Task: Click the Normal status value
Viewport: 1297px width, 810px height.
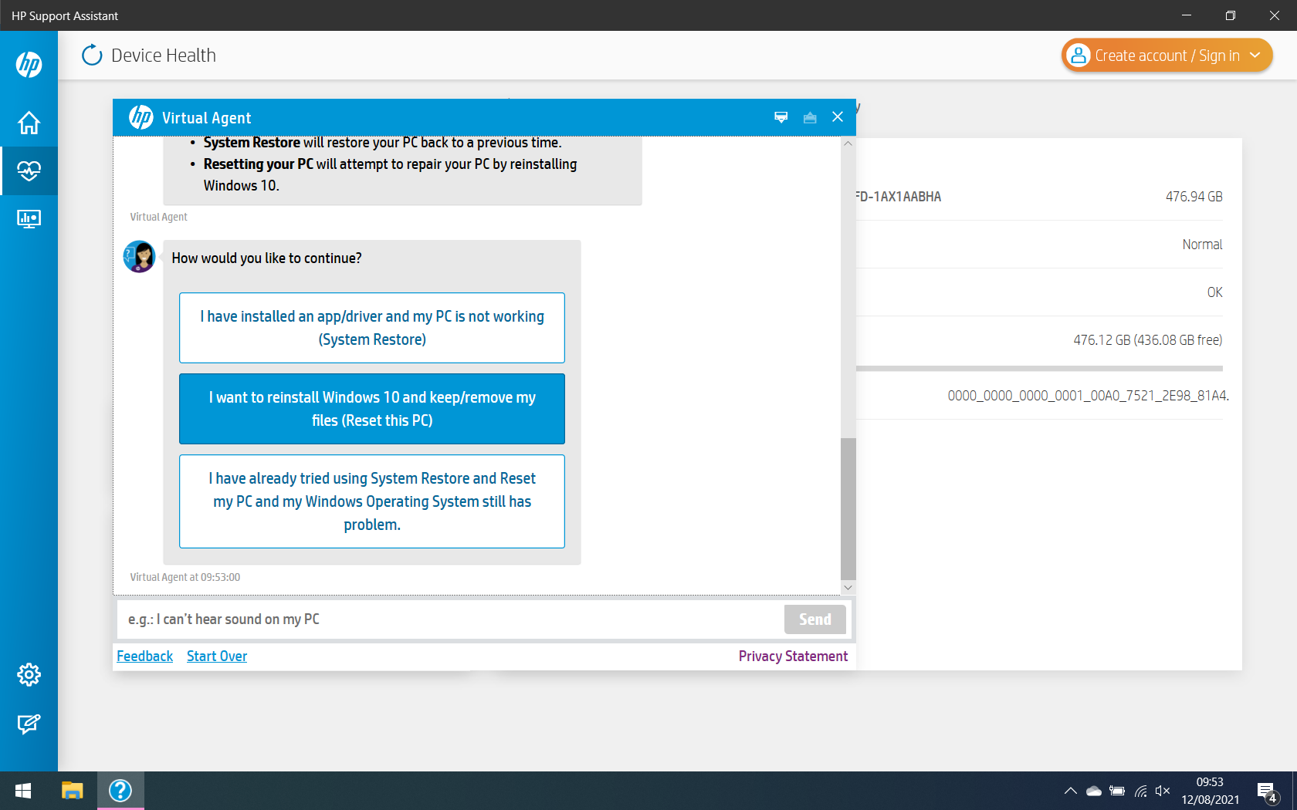Action: tap(1202, 245)
